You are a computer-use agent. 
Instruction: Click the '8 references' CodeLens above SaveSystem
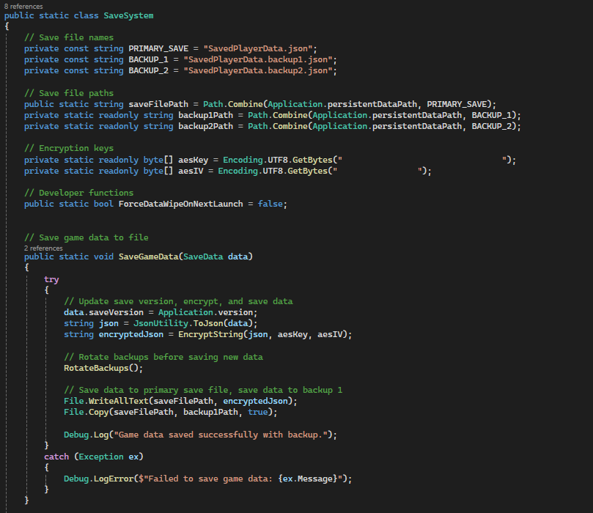click(23, 6)
